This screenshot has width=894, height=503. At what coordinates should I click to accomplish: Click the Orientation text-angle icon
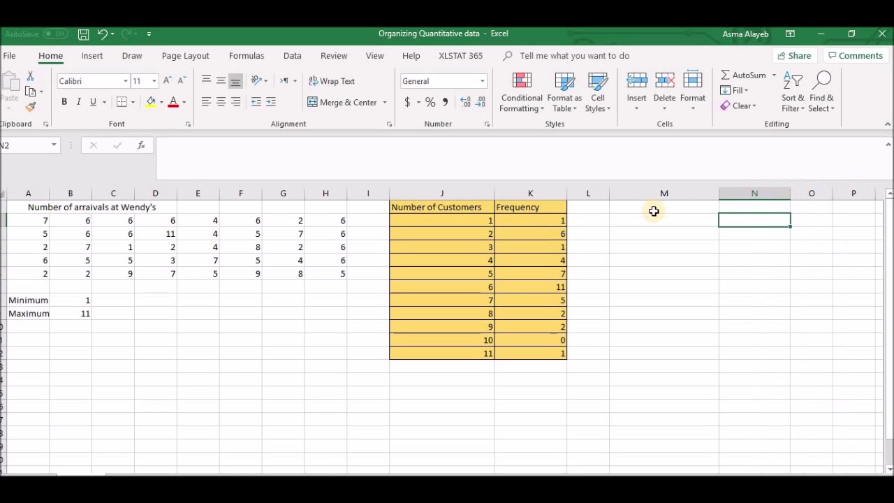tap(256, 81)
